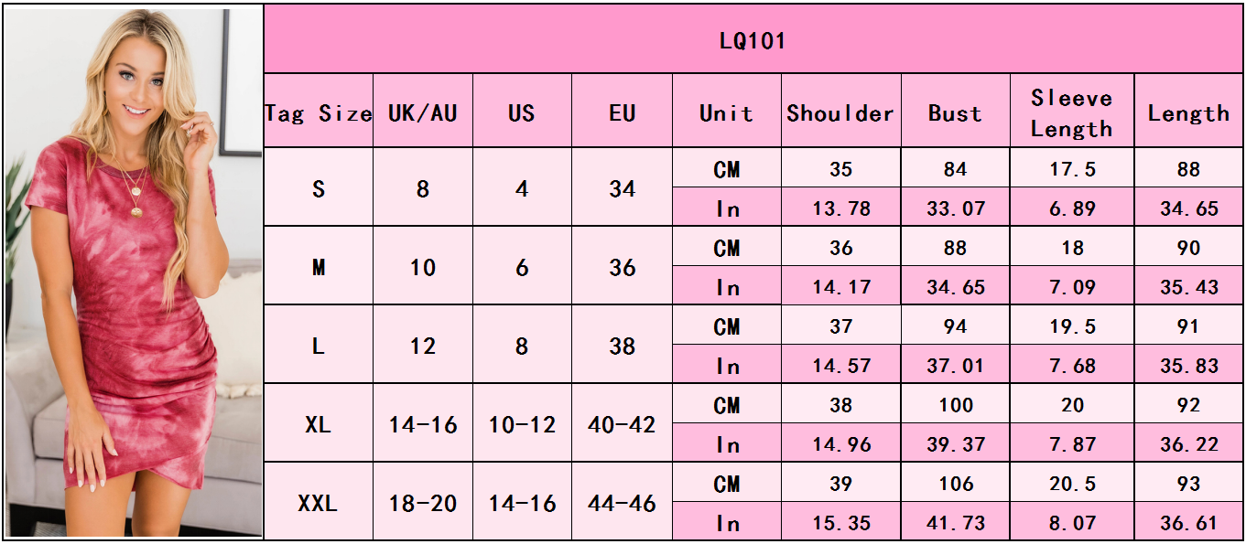Viewport: 1246px width, 544px height.
Task: Click the 44-46 EU size cell
Action: coord(623,503)
